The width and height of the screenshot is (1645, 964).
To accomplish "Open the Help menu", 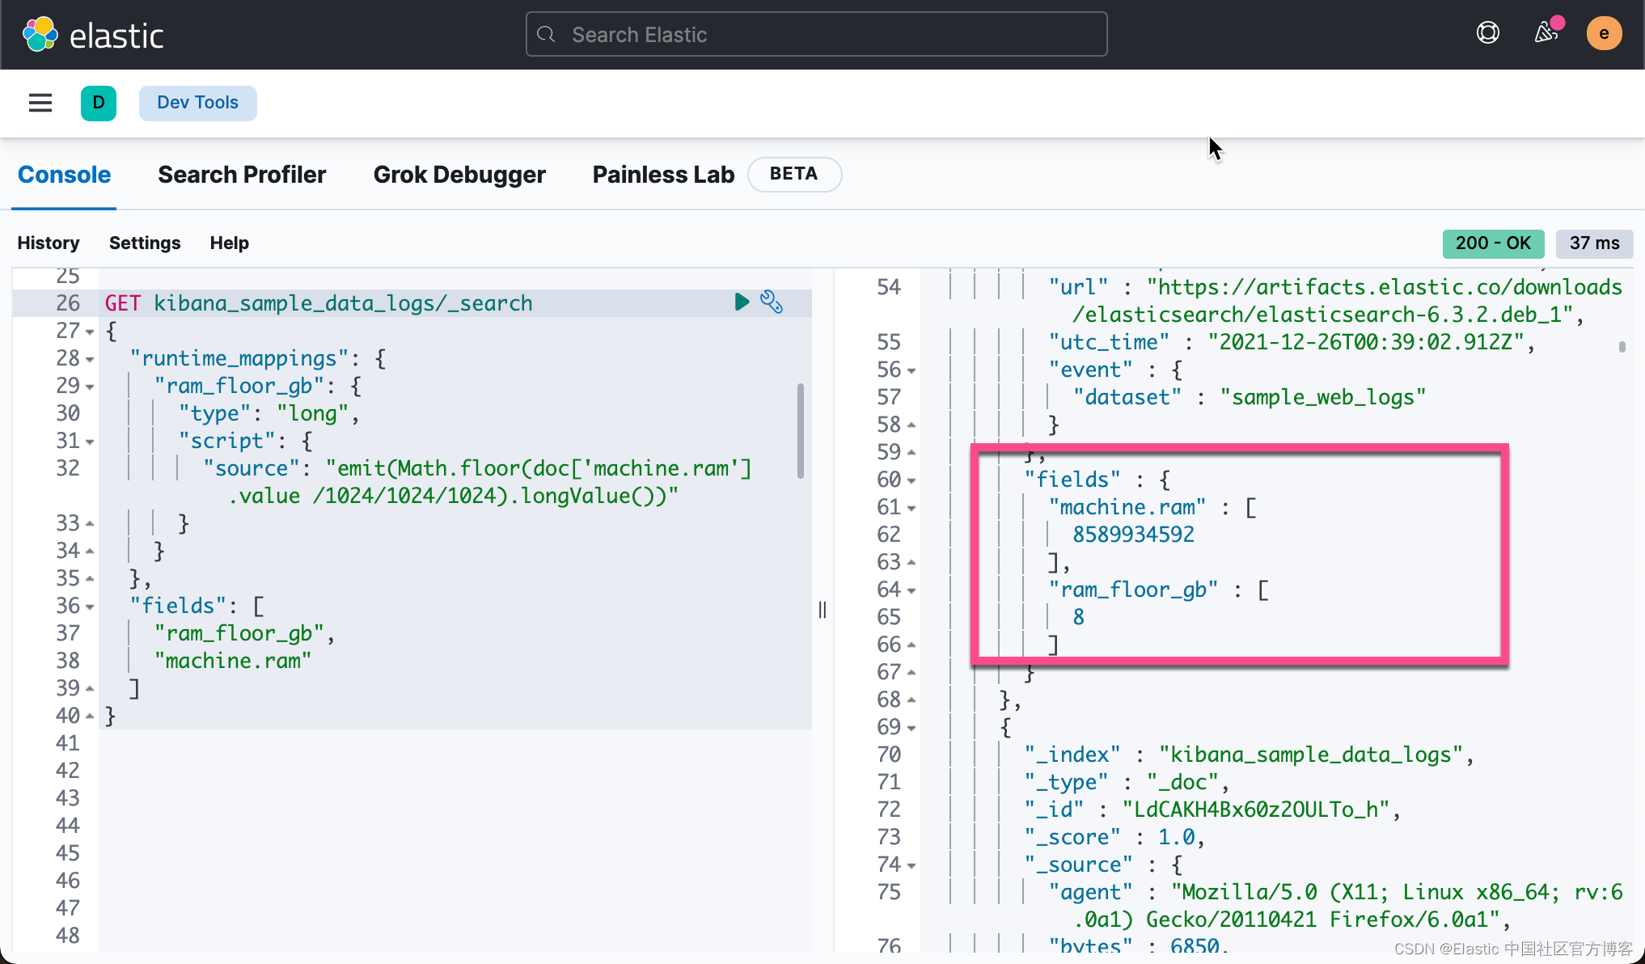I will click(229, 243).
